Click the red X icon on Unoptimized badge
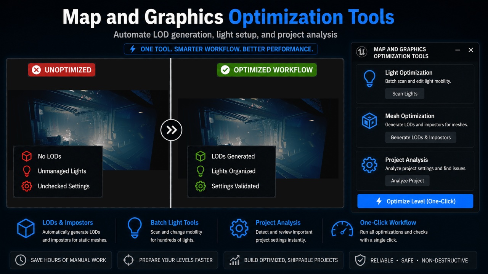The height and width of the screenshot is (274, 488). [36, 70]
